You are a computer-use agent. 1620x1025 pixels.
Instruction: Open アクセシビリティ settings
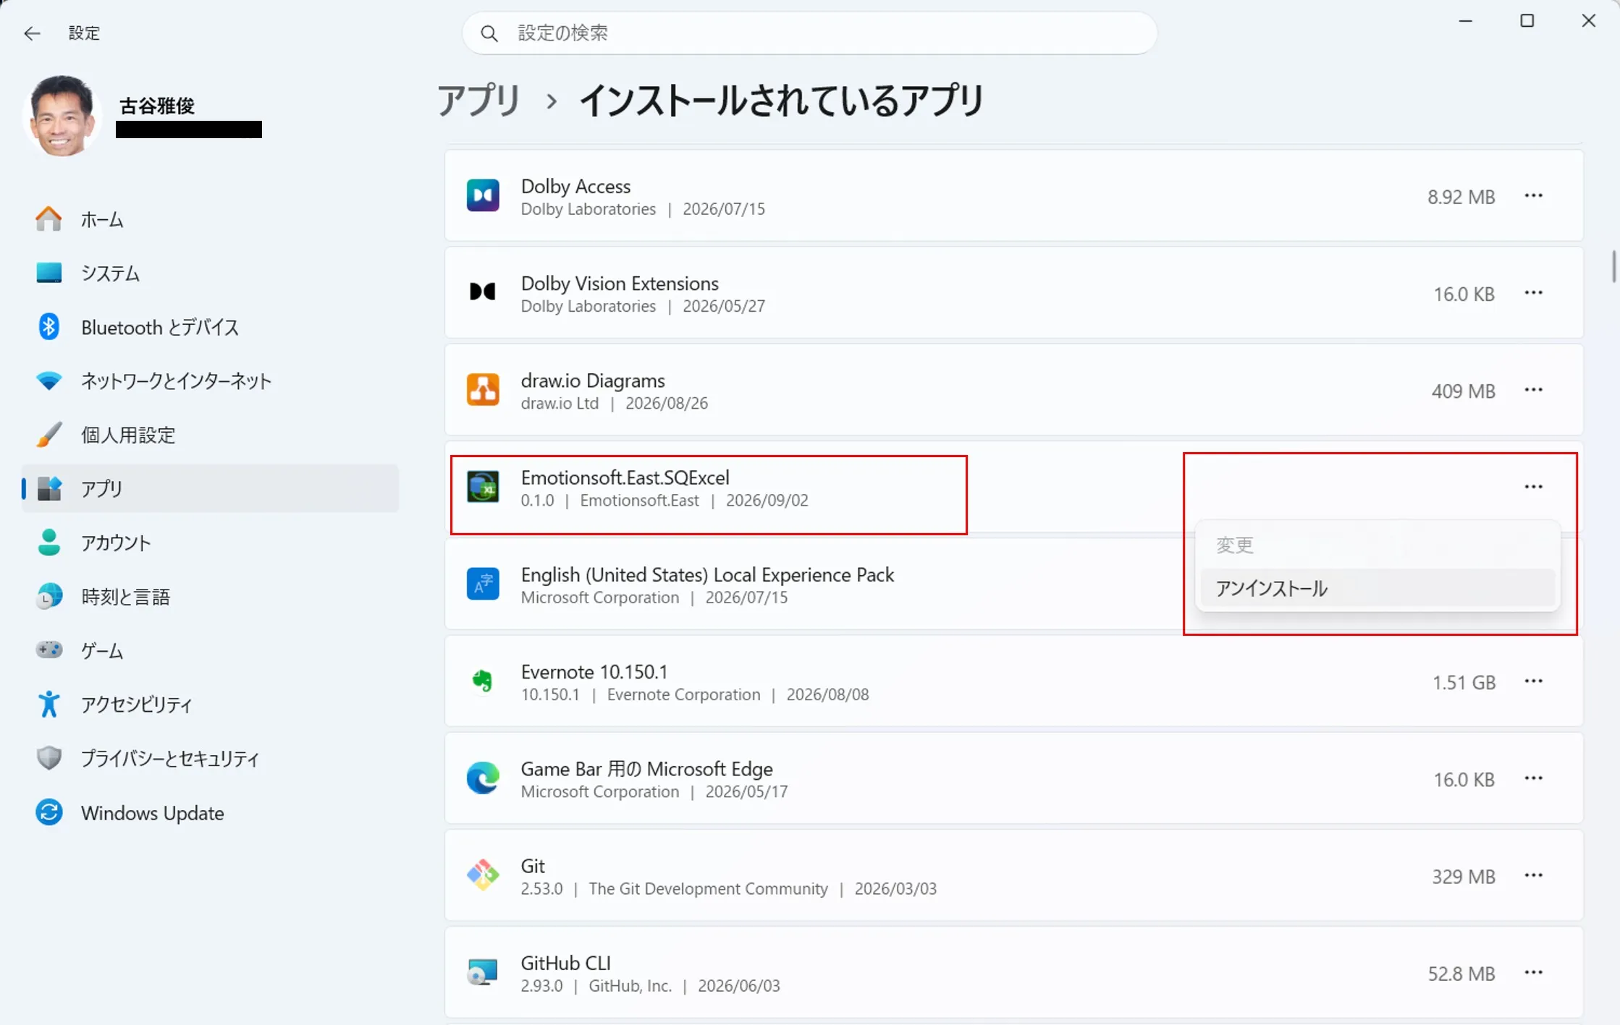pyautogui.click(x=210, y=704)
